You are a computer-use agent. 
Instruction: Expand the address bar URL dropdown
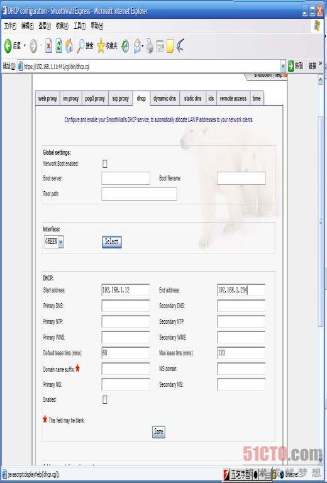pyautogui.click(x=283, y=66)
